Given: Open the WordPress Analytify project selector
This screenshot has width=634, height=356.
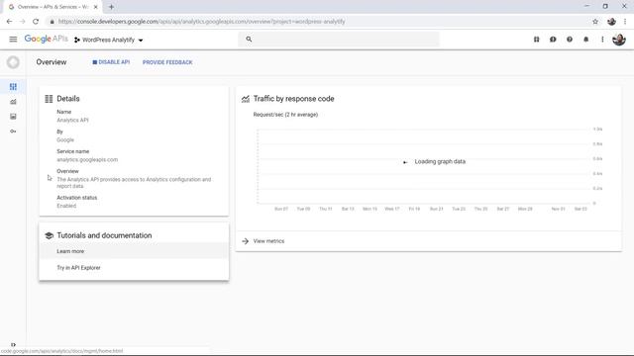Looking at the screenshot, I should (x=109, y=40).
